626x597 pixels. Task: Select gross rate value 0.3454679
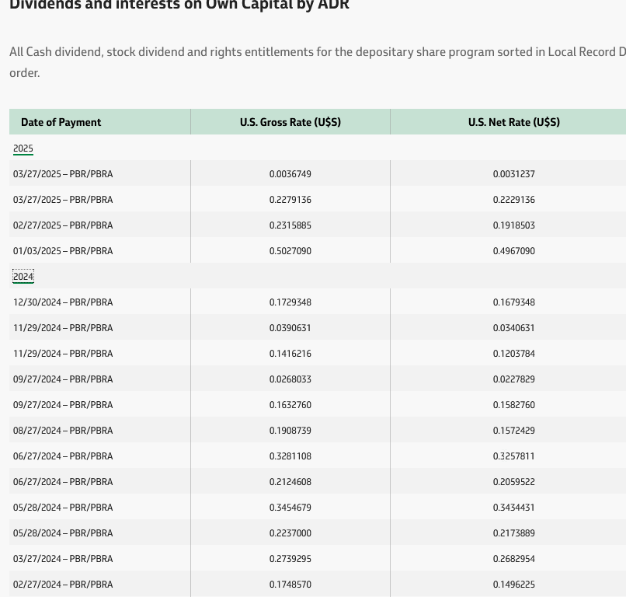click(x=290, y=507)
